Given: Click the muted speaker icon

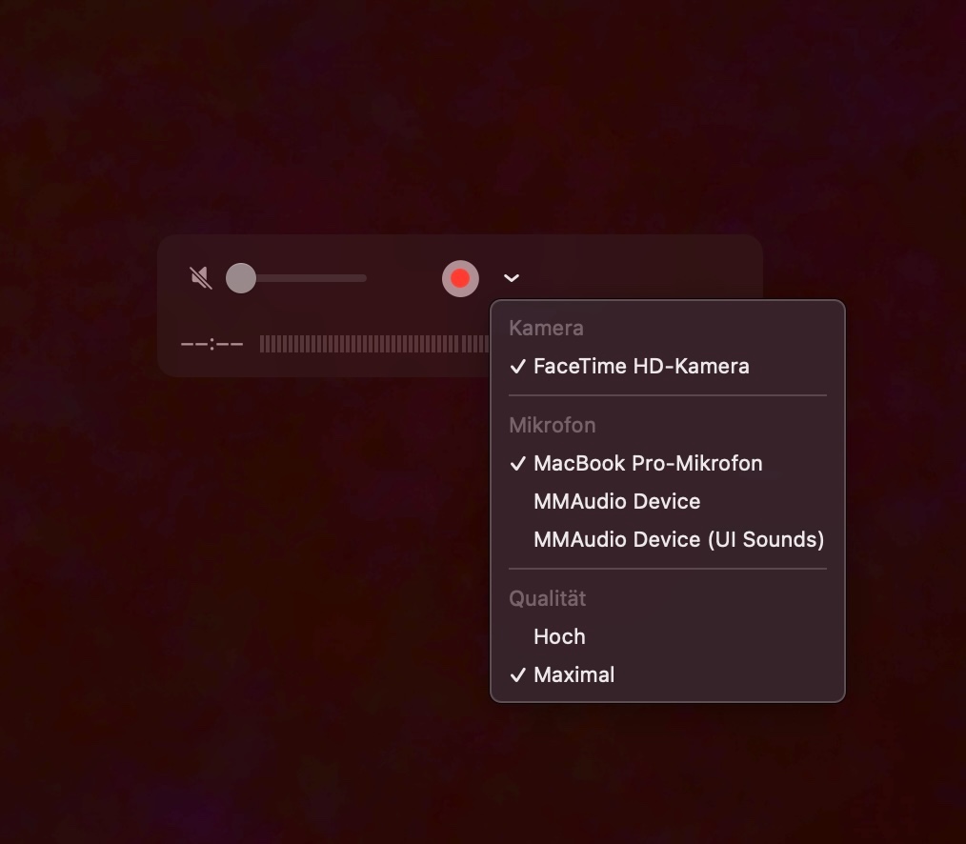Looking at the screenshot, I should 201,278.
